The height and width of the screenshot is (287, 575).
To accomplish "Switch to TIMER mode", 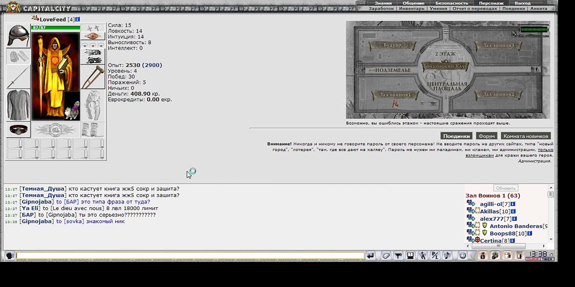I will (547, 259).
